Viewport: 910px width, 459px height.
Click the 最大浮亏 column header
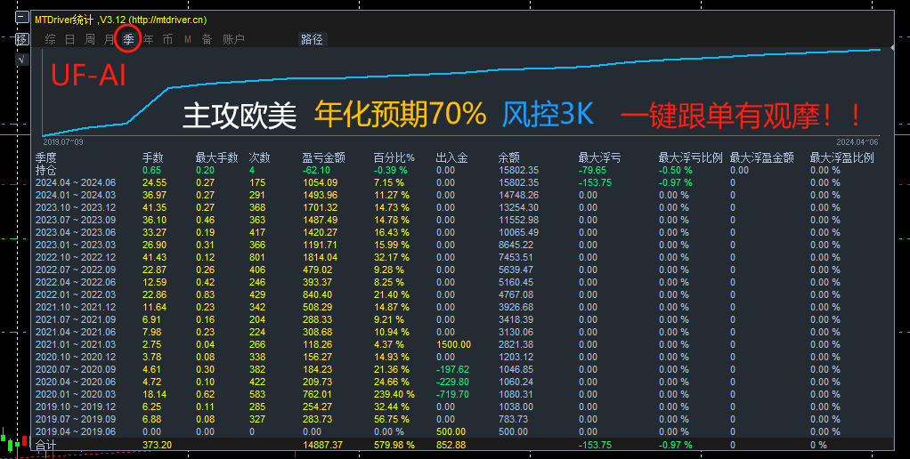coord(599,157)
